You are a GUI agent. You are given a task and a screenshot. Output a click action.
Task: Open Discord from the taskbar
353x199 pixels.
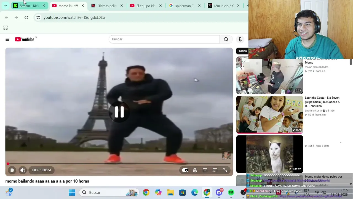tap(219, 192)
